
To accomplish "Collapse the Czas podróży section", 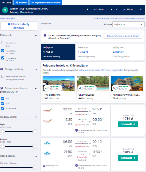I will click(36, 156).
